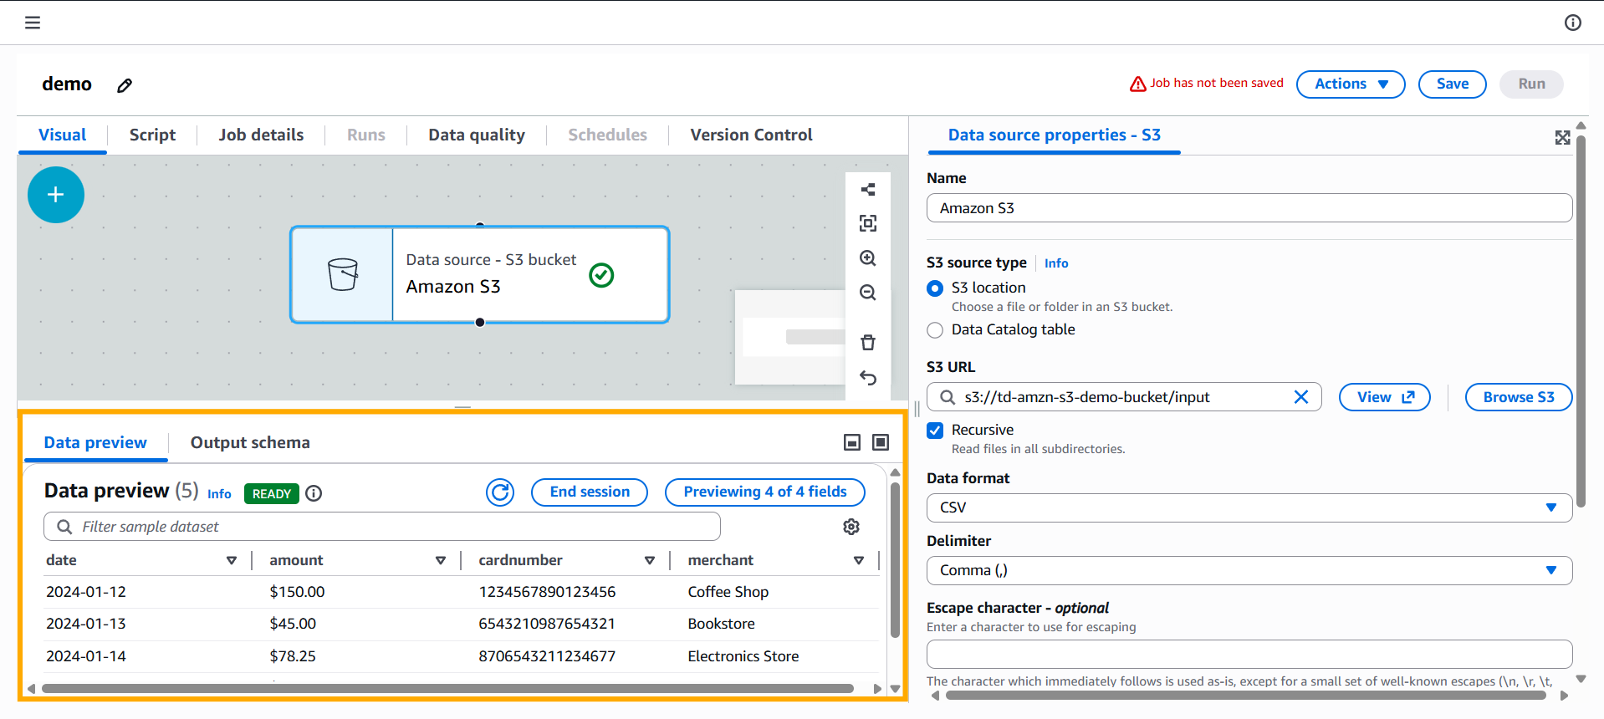Open data preview settings gear
Viewport: 1604px width, 719px height.
[851, 527]
